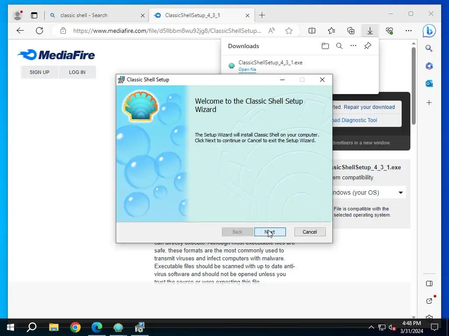The height and width of the screenshot is (336, 449).
Task: Open Microsoft 365 sidebar icon
Action: (429, 66)
